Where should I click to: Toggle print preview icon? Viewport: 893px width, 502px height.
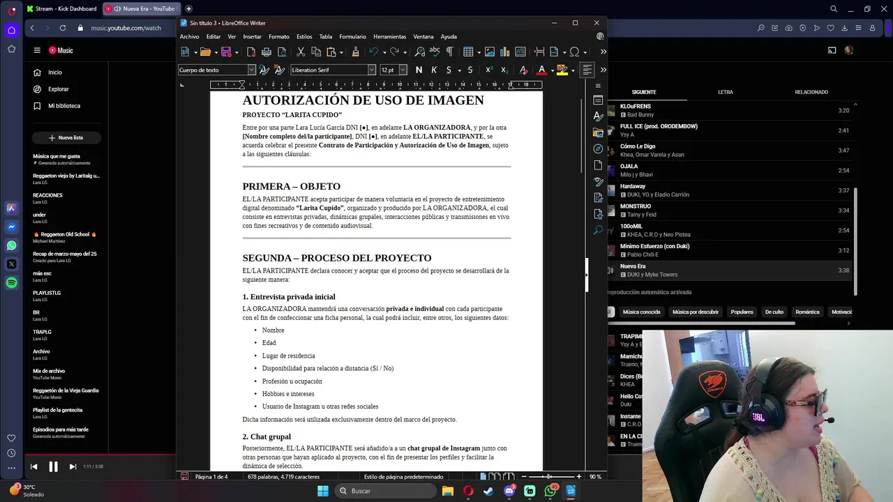(282, 52)
